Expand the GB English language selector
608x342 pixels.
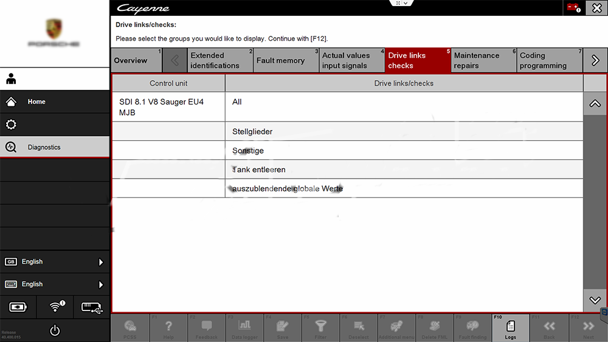click(x=55, y=262)
